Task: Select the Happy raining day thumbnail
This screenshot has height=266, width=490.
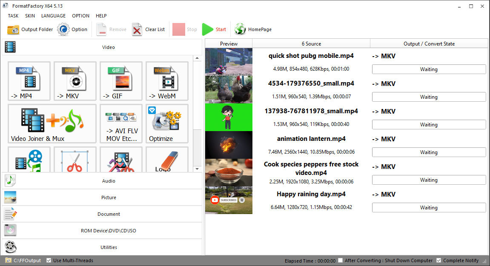Action: tap(229, 200)
